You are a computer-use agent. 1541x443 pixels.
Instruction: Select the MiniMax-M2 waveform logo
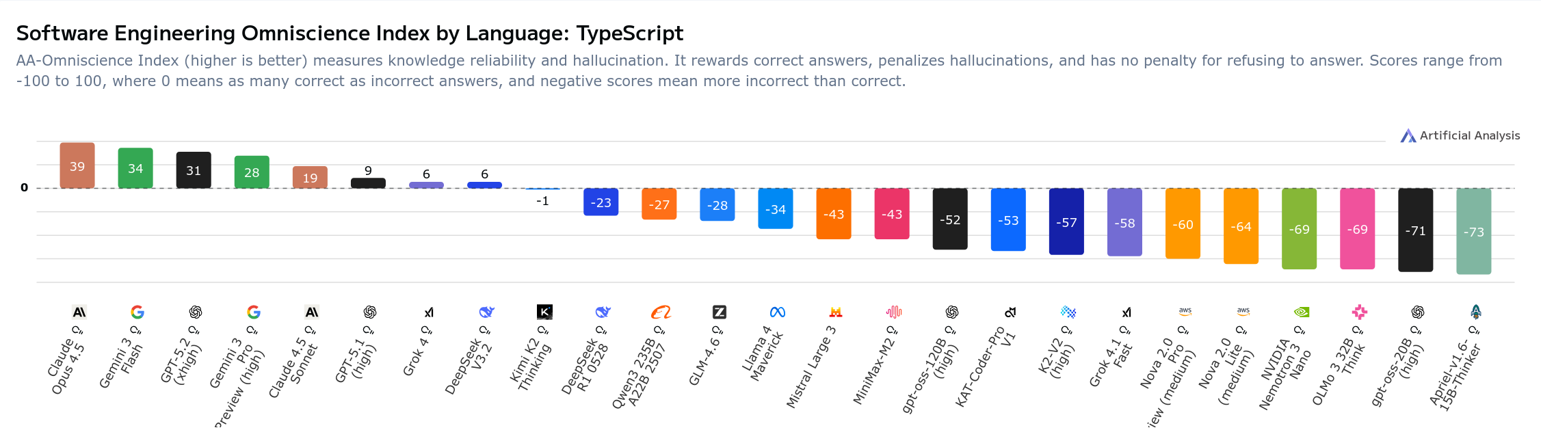tap(893, 312)
